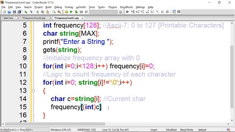
Task: Click the Next line debug icon
Action: click(x=137, y=12)
